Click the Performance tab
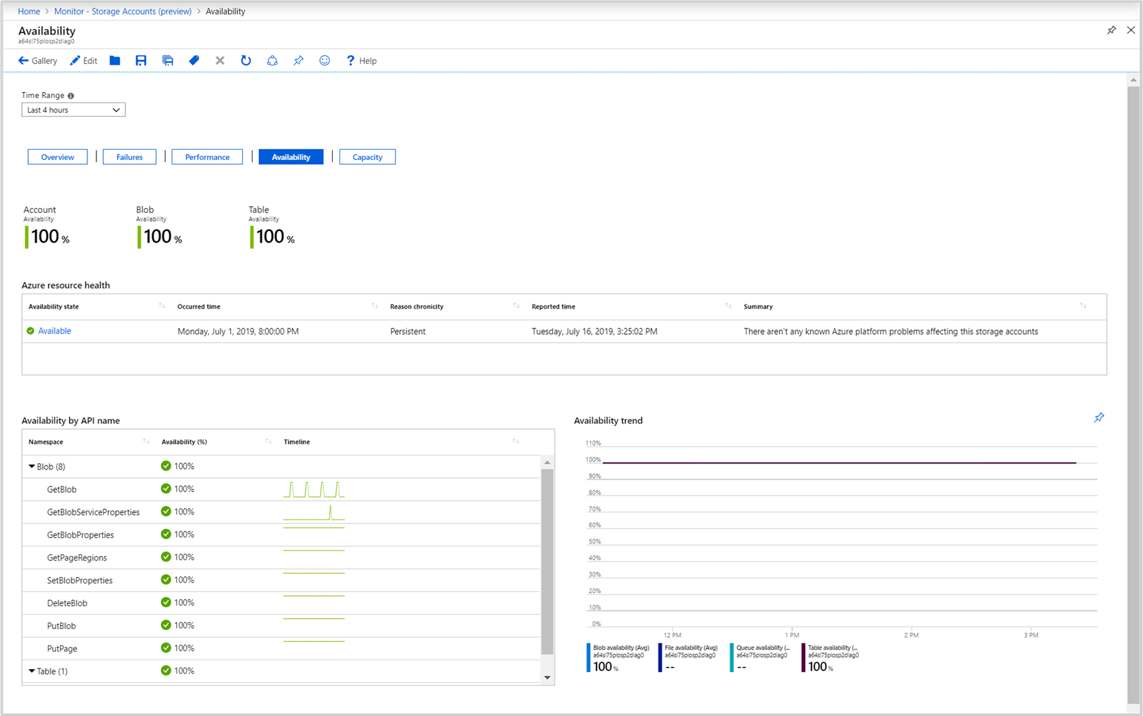 [207, 157]
